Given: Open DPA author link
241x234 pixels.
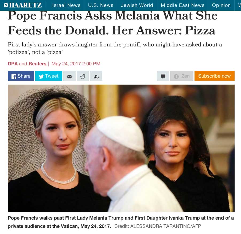Looking at the screenshot, I should (x=13, y=64).
